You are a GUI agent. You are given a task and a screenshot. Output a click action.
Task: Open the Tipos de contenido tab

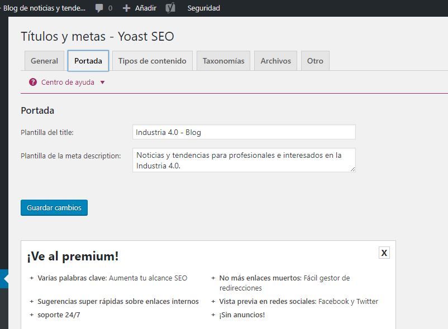[152, 61]
